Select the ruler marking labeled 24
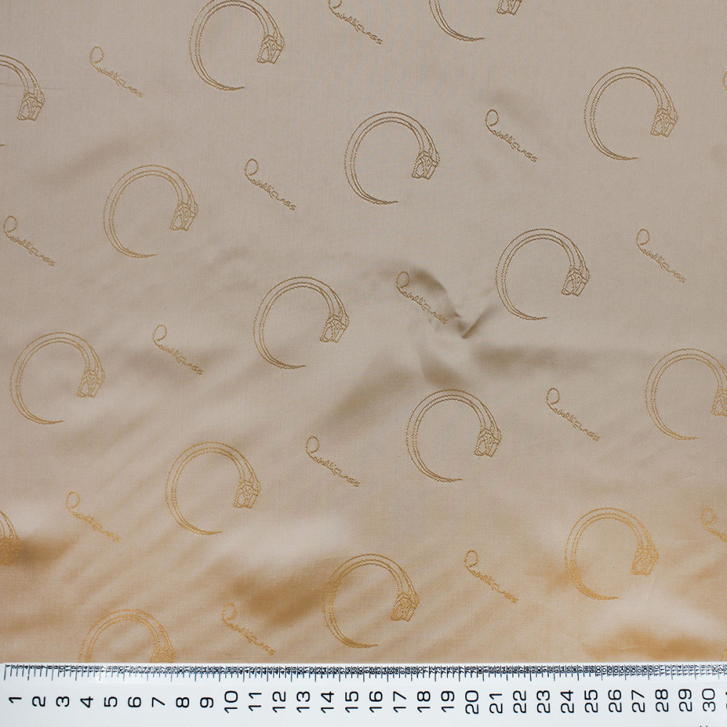 tap(567, 701)
